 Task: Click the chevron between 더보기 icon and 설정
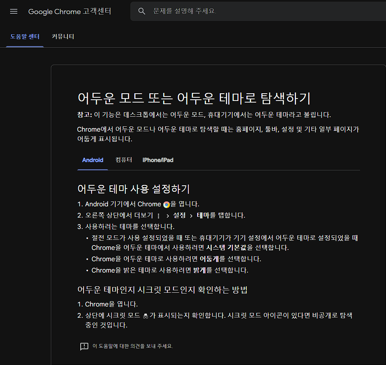(x=168, y=216)
